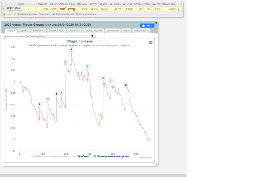Switch to the Графики tab
This screenshot has width=253, height=177.
(11, 31)
